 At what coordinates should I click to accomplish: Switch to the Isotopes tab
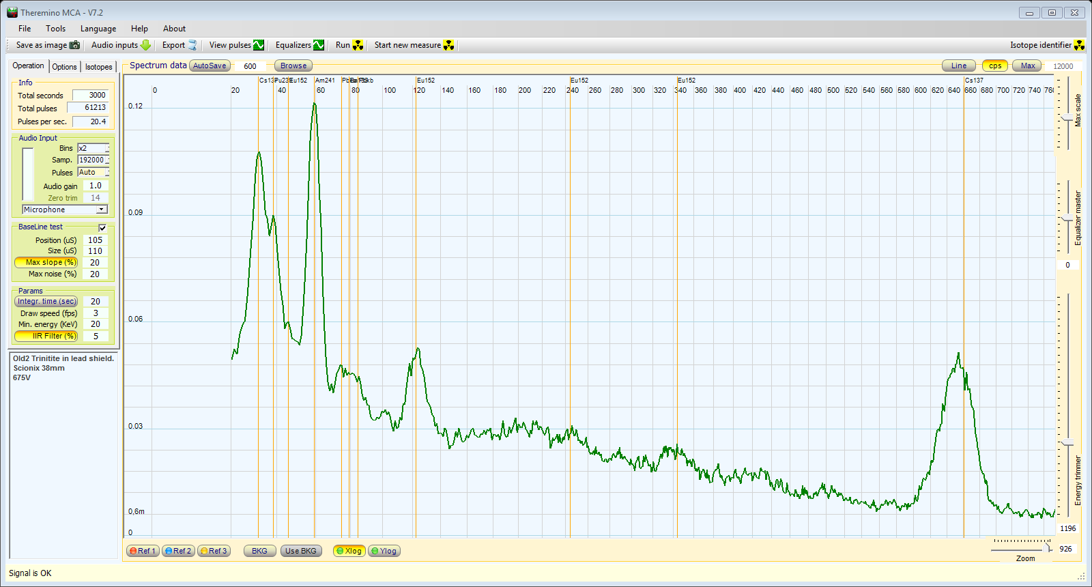tap(98, 67)
